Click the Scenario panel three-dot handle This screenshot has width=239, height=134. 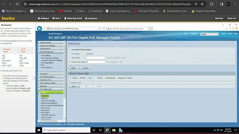point(34,78)
